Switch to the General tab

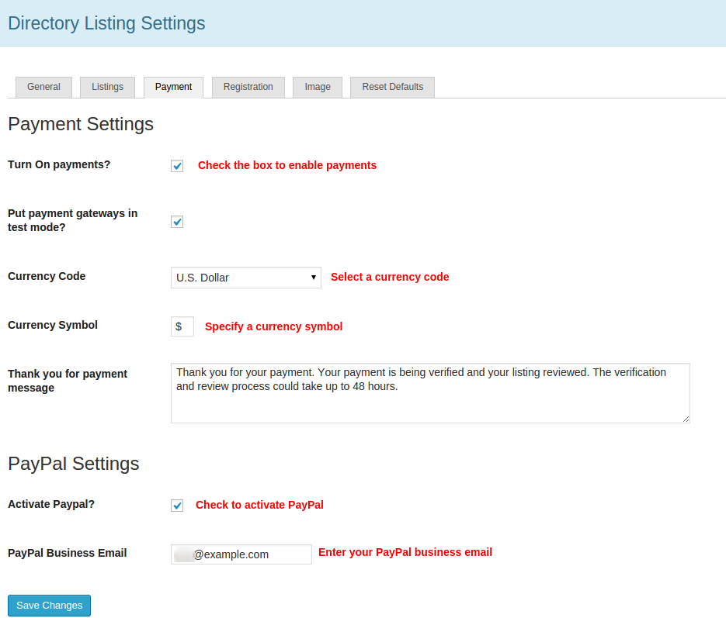click(x=43, y=87)
